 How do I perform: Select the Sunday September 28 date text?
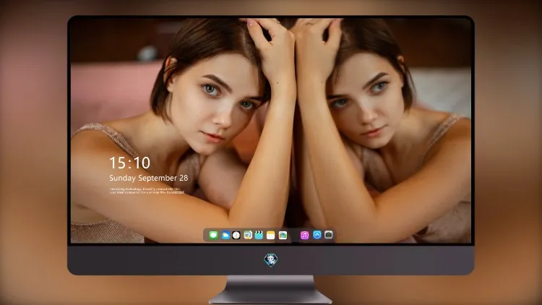tap(149, 178)
